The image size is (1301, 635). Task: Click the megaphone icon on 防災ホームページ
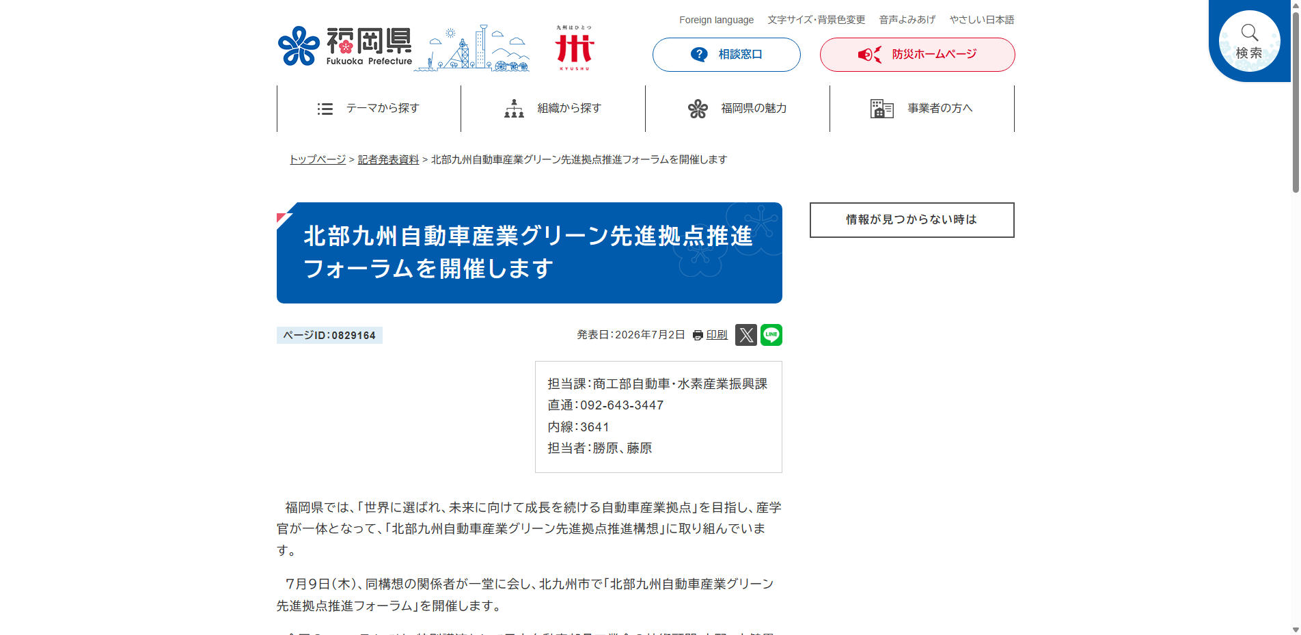click(x=869, y=55)
